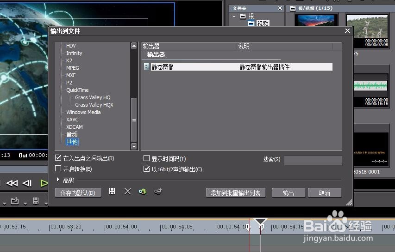Image resolution: width=395 pixels, height=252 pixels.
Task: Click the delete preset X icon
Action: click(x=127, y=192)
